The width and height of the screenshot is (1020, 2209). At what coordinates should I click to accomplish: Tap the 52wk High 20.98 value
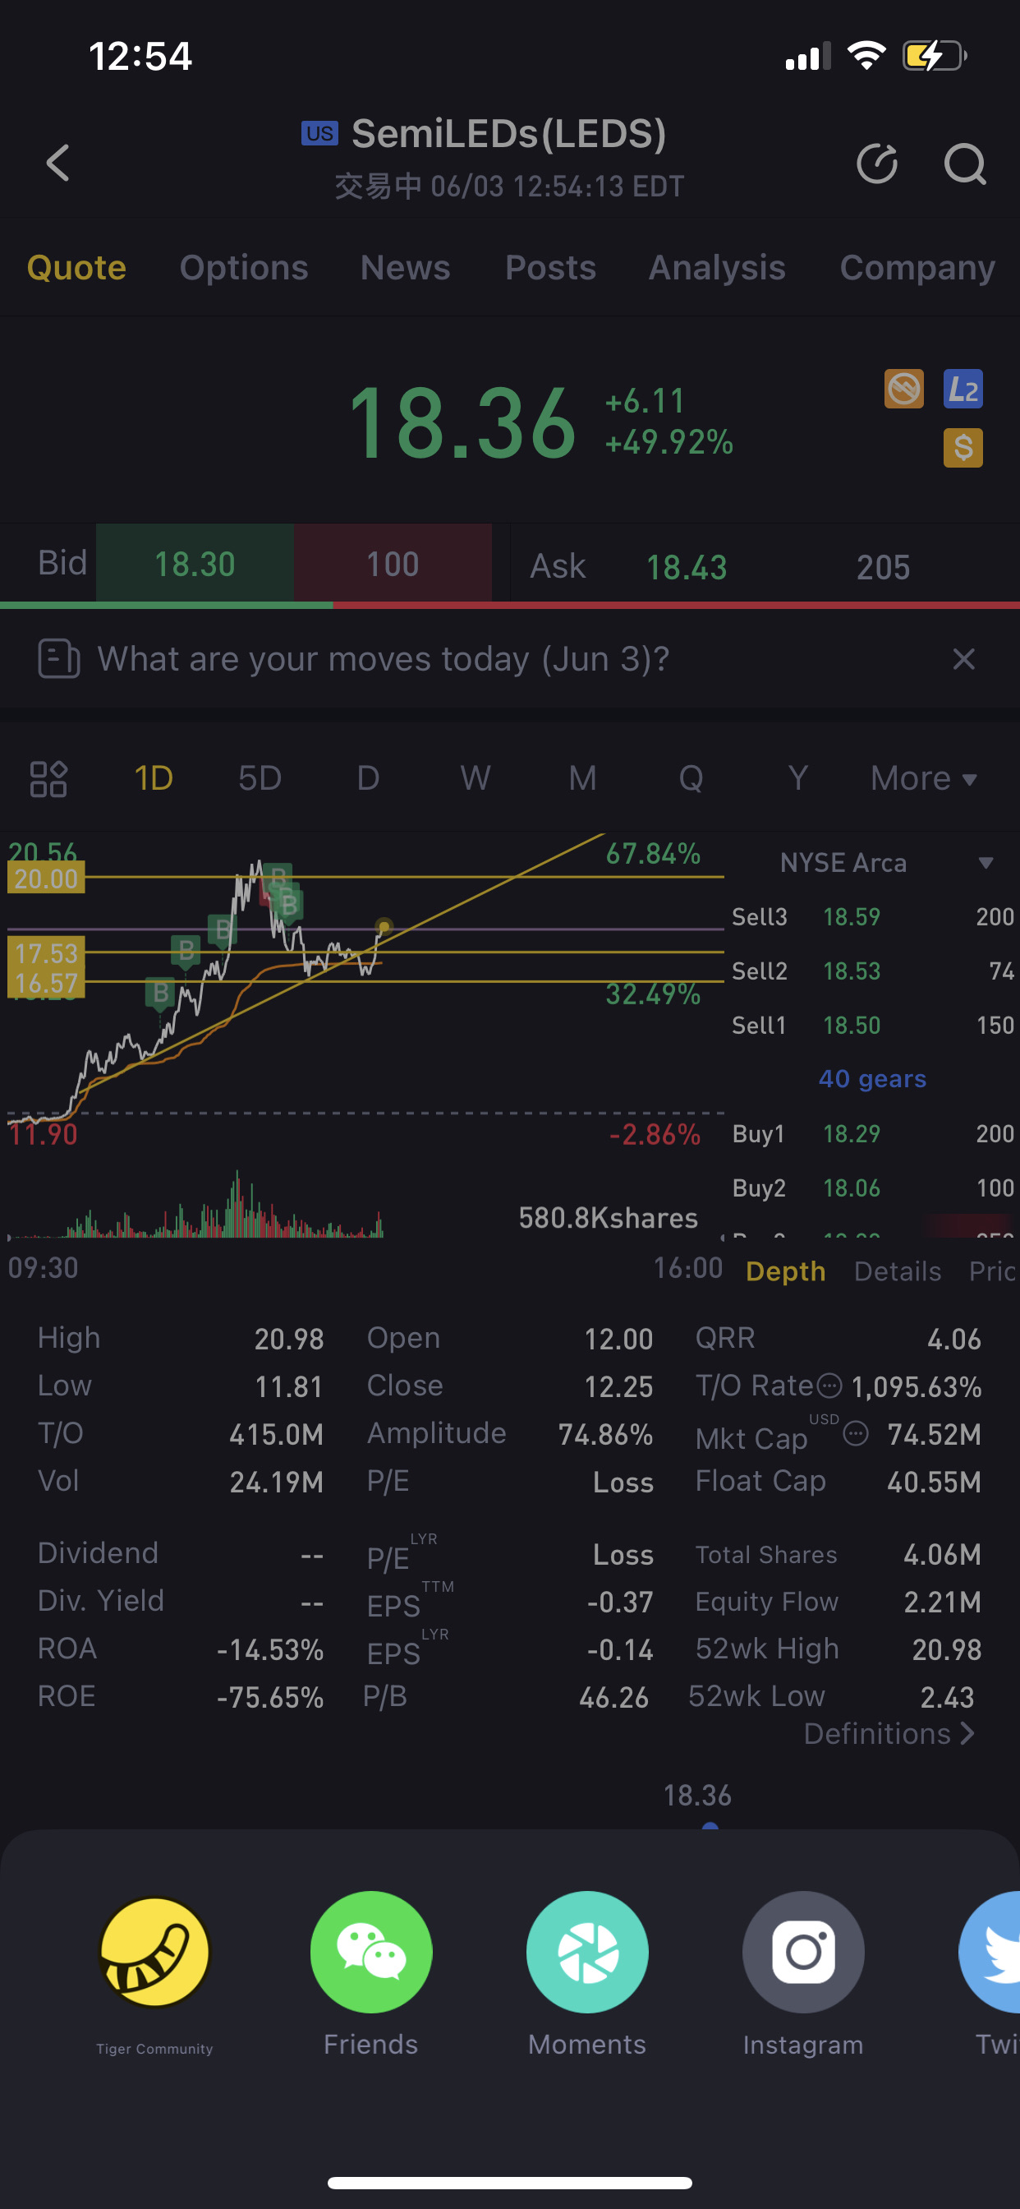946,1649
